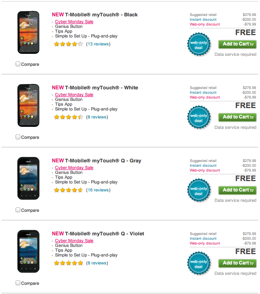This screenshot has width=260, height=294.
Task: Tick Compare checkbox for myTouch Q Gray
Action: (x=18, y=210)
